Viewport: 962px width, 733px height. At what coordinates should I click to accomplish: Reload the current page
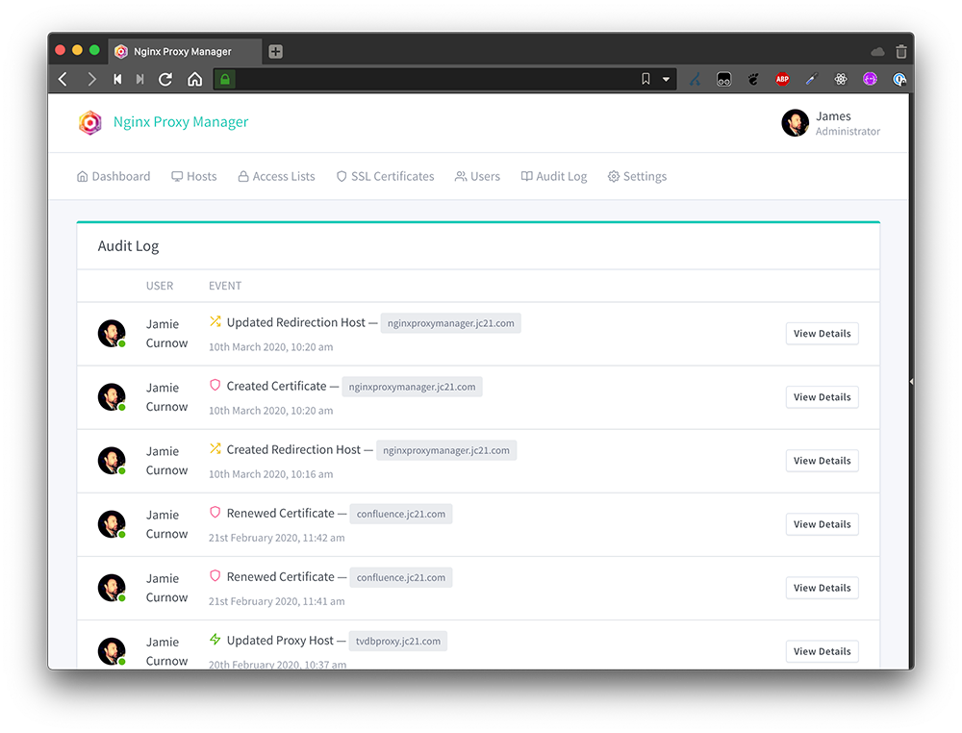click(164, 79)
